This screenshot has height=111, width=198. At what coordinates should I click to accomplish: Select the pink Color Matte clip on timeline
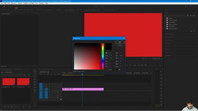coord(83,89)
